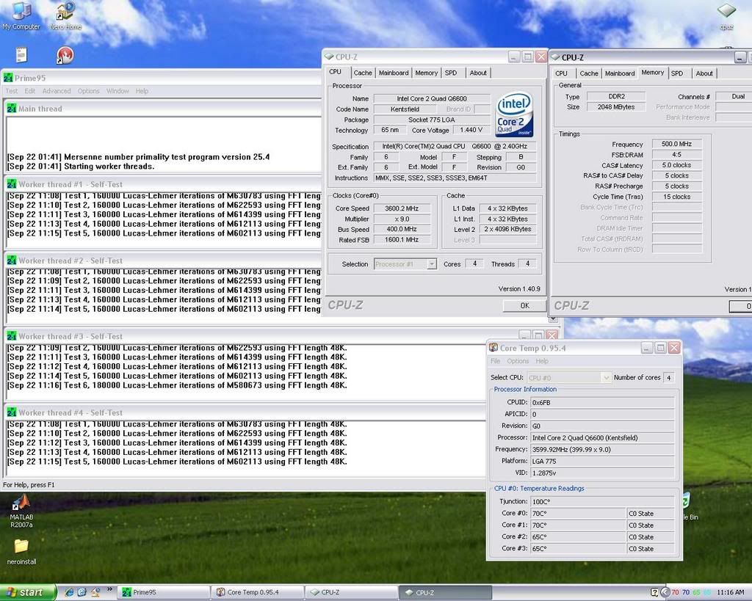Click the second quick launch icon
The width and height of the screenshot is (752, 601).
[82, 592]
